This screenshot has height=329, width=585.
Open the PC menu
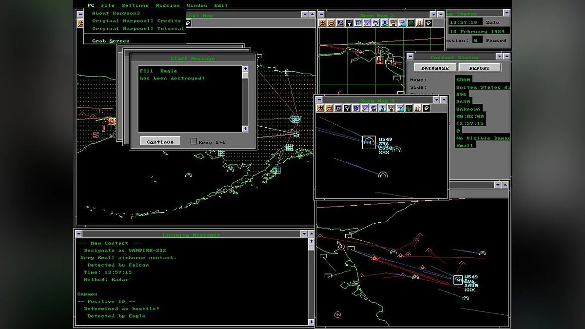[91, 5]
